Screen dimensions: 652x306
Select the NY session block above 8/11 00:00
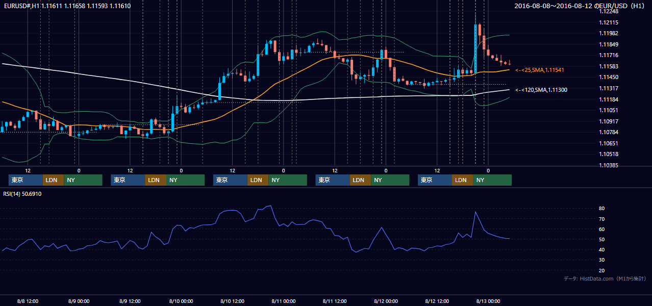(288, 180)
